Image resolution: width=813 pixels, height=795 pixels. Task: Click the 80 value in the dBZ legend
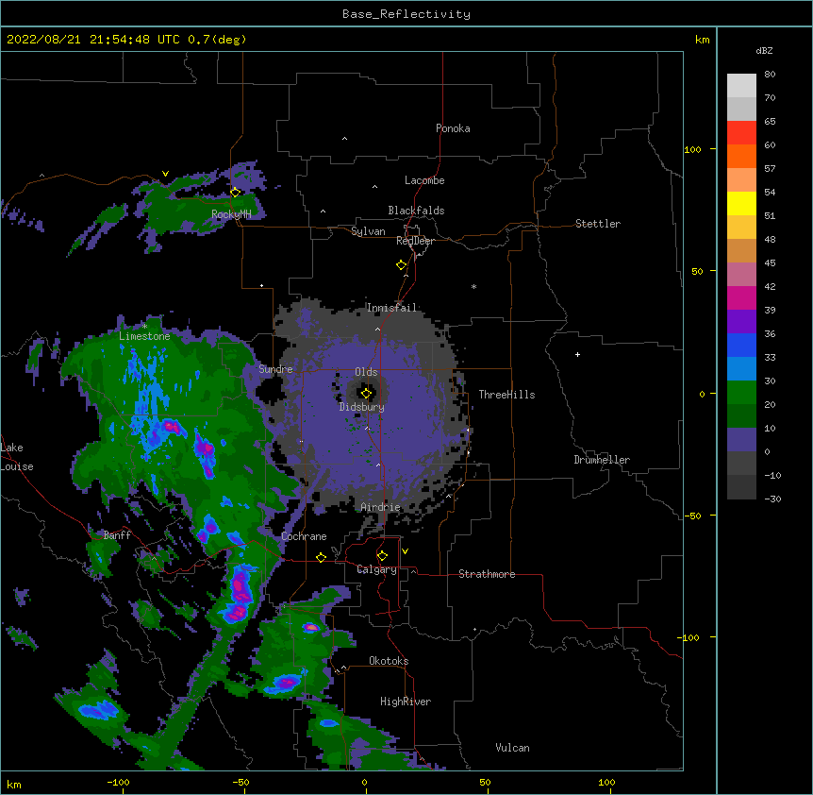point(770,75)
